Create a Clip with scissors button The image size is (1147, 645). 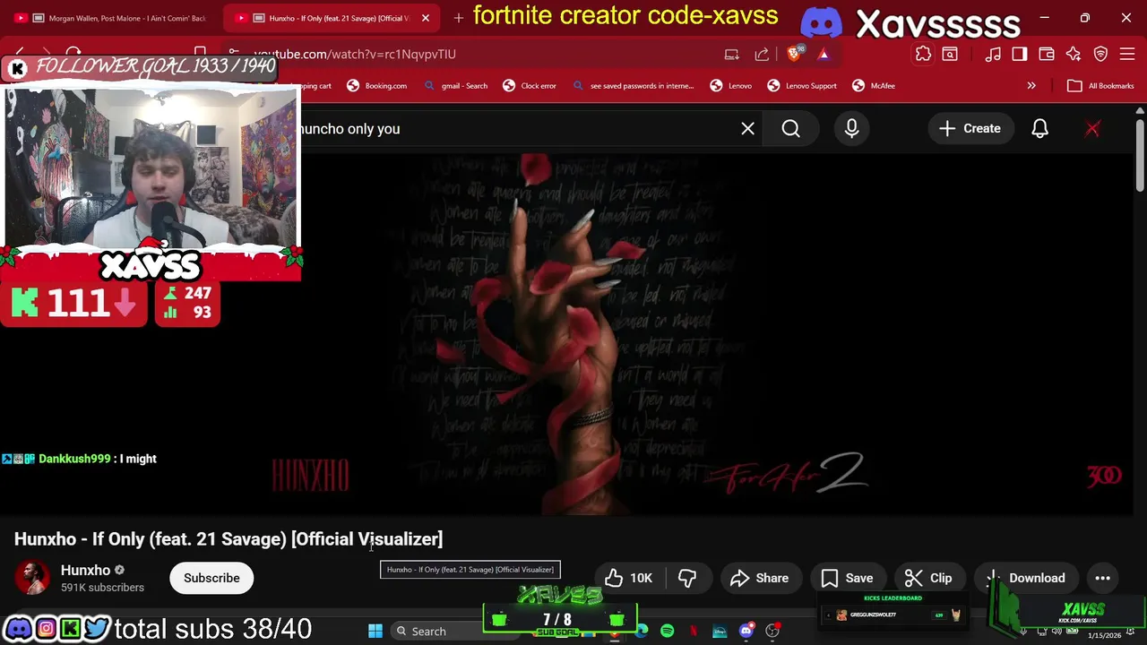928,579
